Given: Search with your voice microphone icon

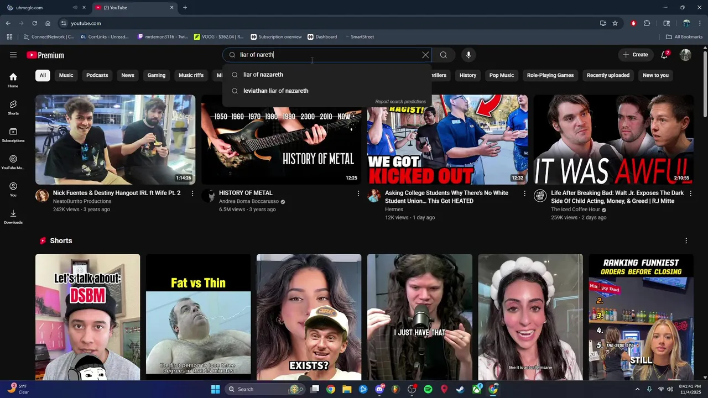Looking at the screenshot, I should [x=468, y=55].
